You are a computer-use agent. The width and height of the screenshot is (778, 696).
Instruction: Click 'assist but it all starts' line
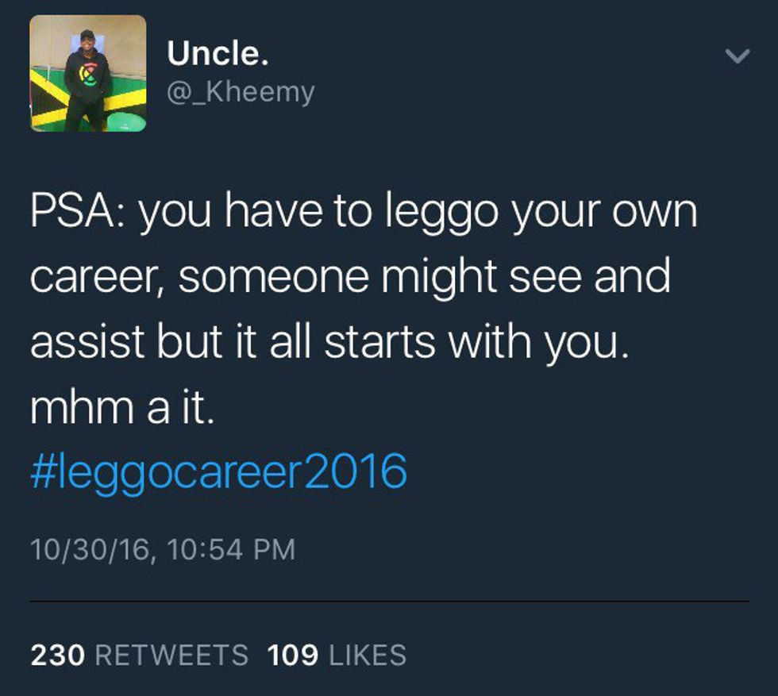[x=232, y=341]
